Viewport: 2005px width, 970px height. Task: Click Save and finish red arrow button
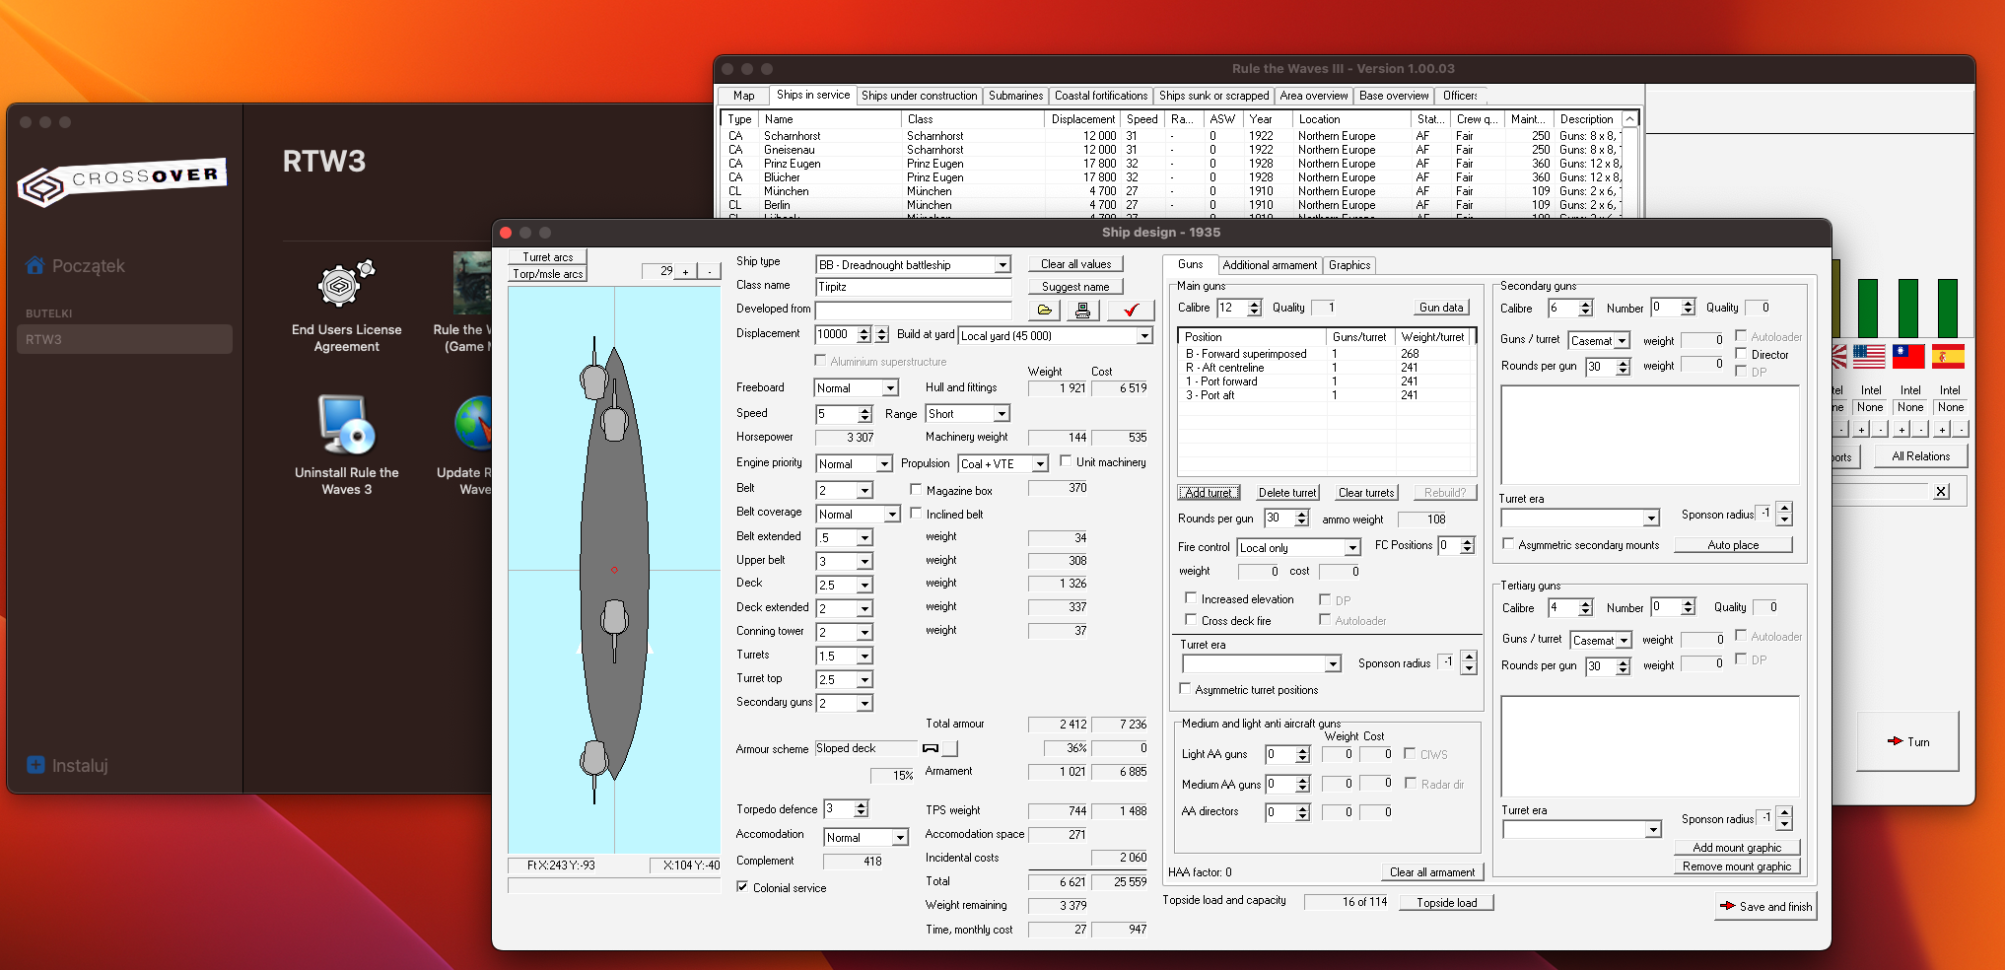pyautogui.click(x=1765, y=906)
